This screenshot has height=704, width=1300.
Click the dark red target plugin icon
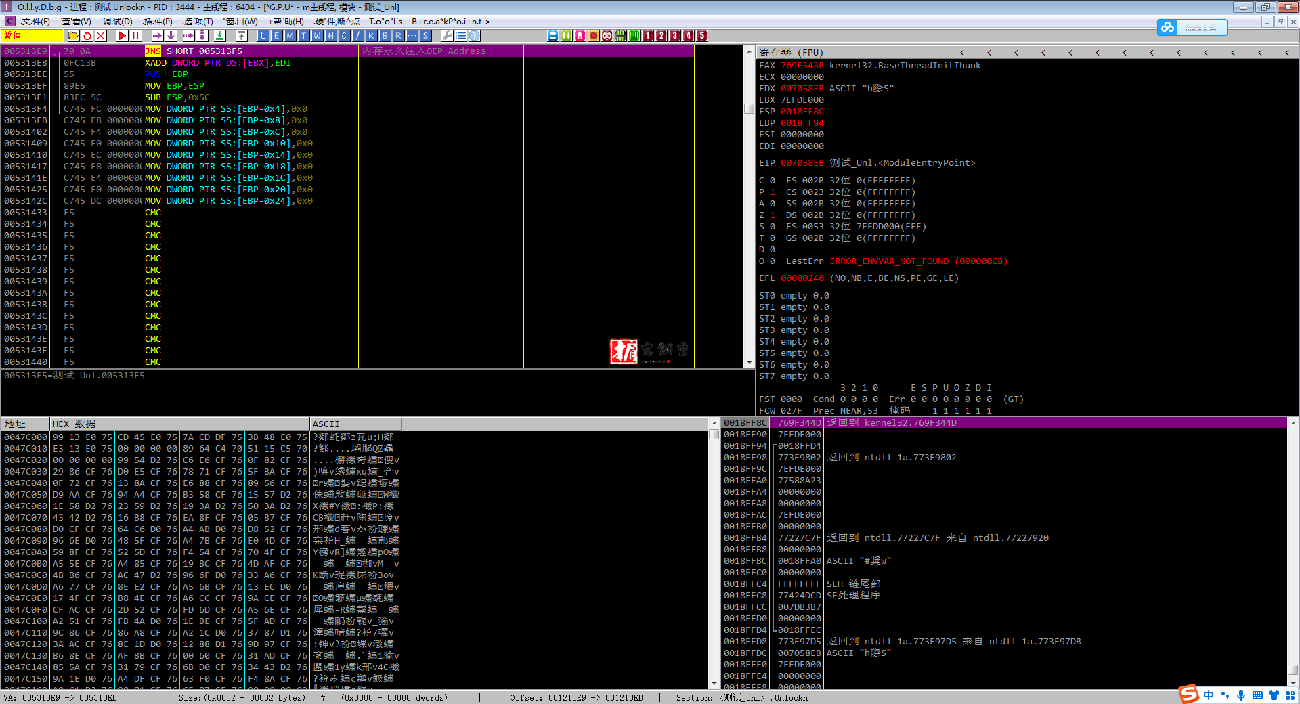(x=607, y=36)
